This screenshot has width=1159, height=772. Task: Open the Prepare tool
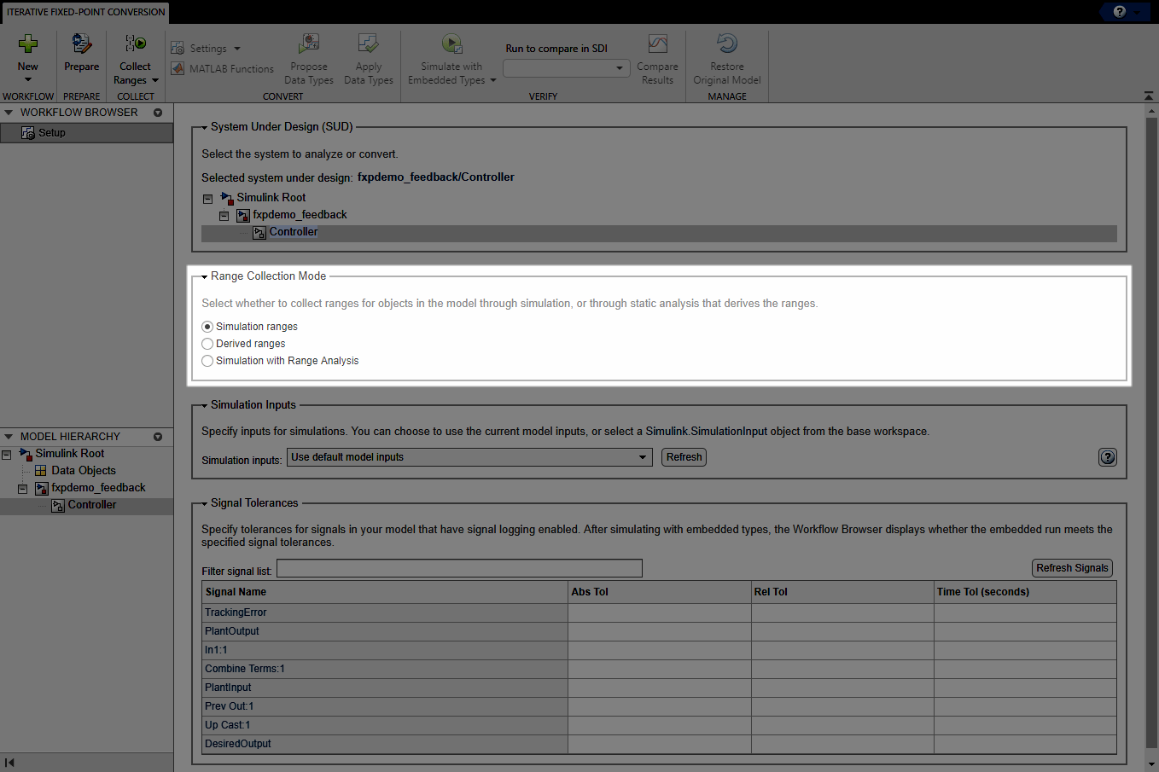pyautogui.click(x=81, y=43)
